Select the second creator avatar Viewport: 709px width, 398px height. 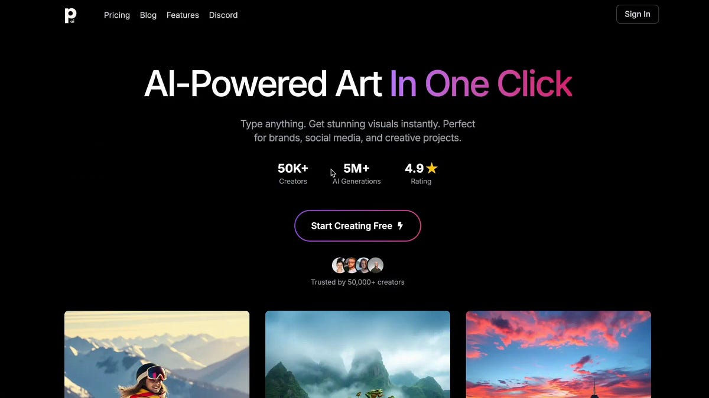coord(351,265)
